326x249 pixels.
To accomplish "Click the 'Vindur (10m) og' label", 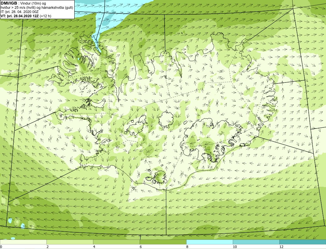I will [33, 4].
